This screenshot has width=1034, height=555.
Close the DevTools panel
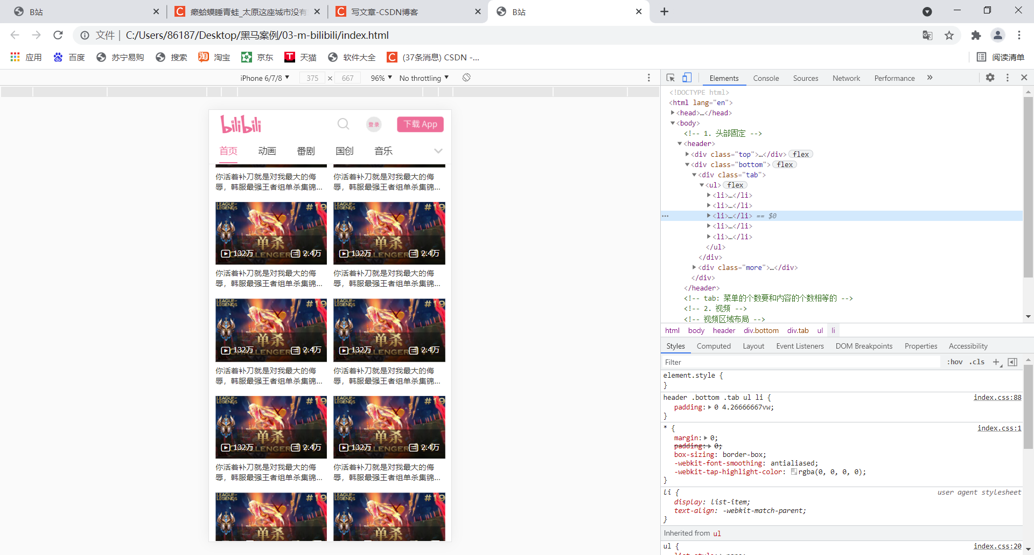coord(1024,78)
